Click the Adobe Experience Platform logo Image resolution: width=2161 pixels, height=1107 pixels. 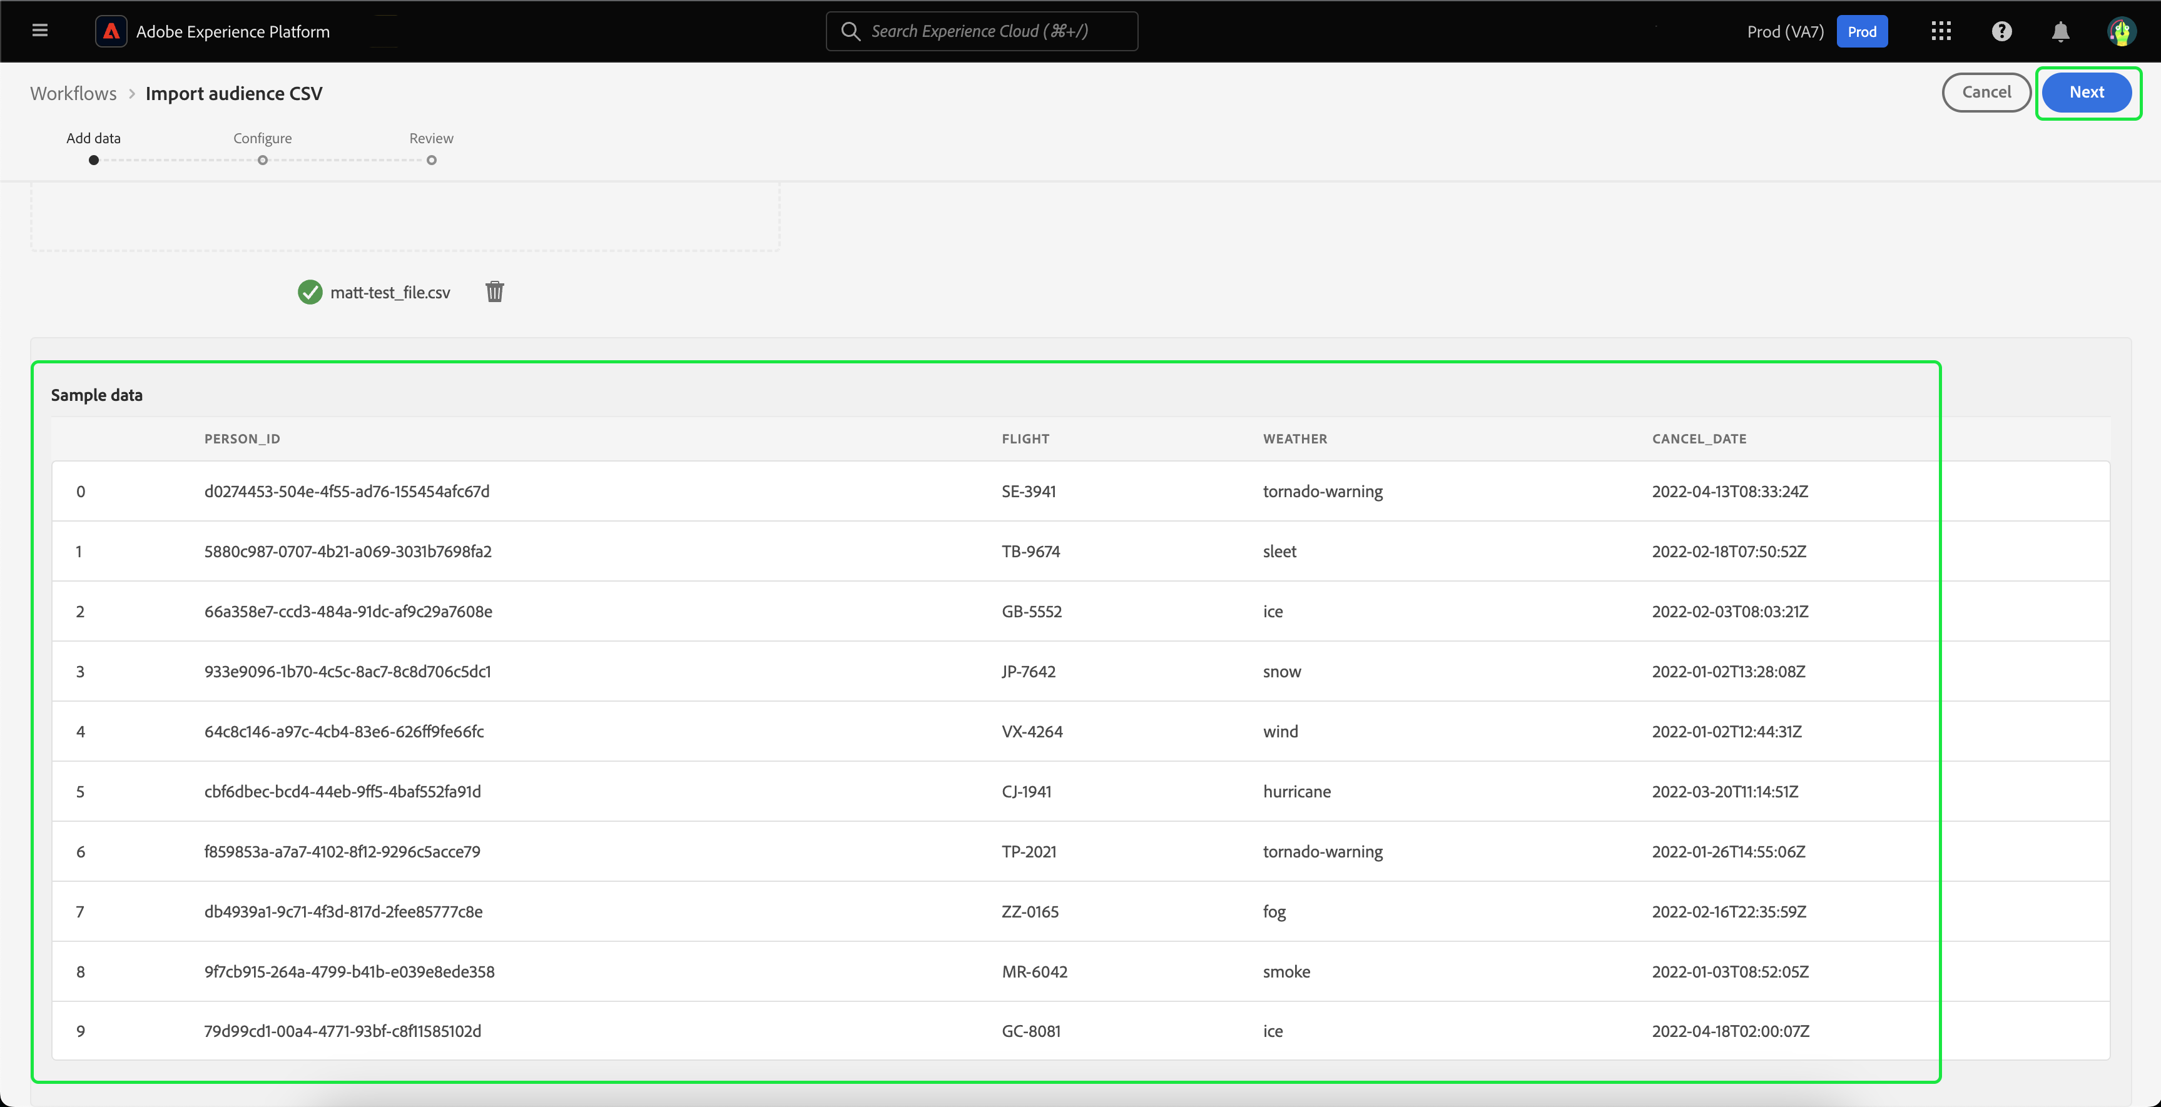click(111, 31)
